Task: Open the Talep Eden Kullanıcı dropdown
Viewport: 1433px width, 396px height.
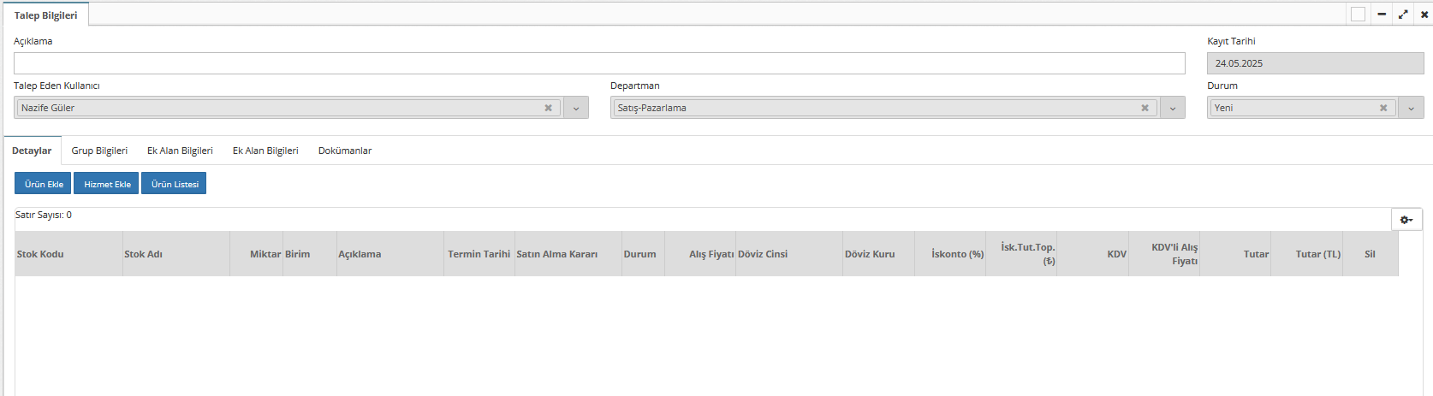Action: coord(576,108)
